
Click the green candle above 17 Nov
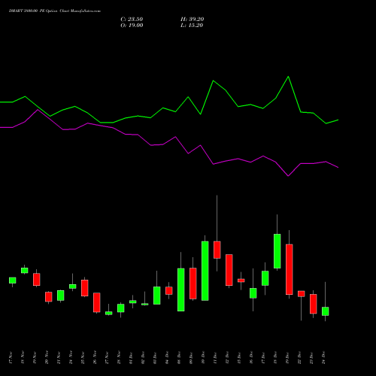tap(13, 280)
